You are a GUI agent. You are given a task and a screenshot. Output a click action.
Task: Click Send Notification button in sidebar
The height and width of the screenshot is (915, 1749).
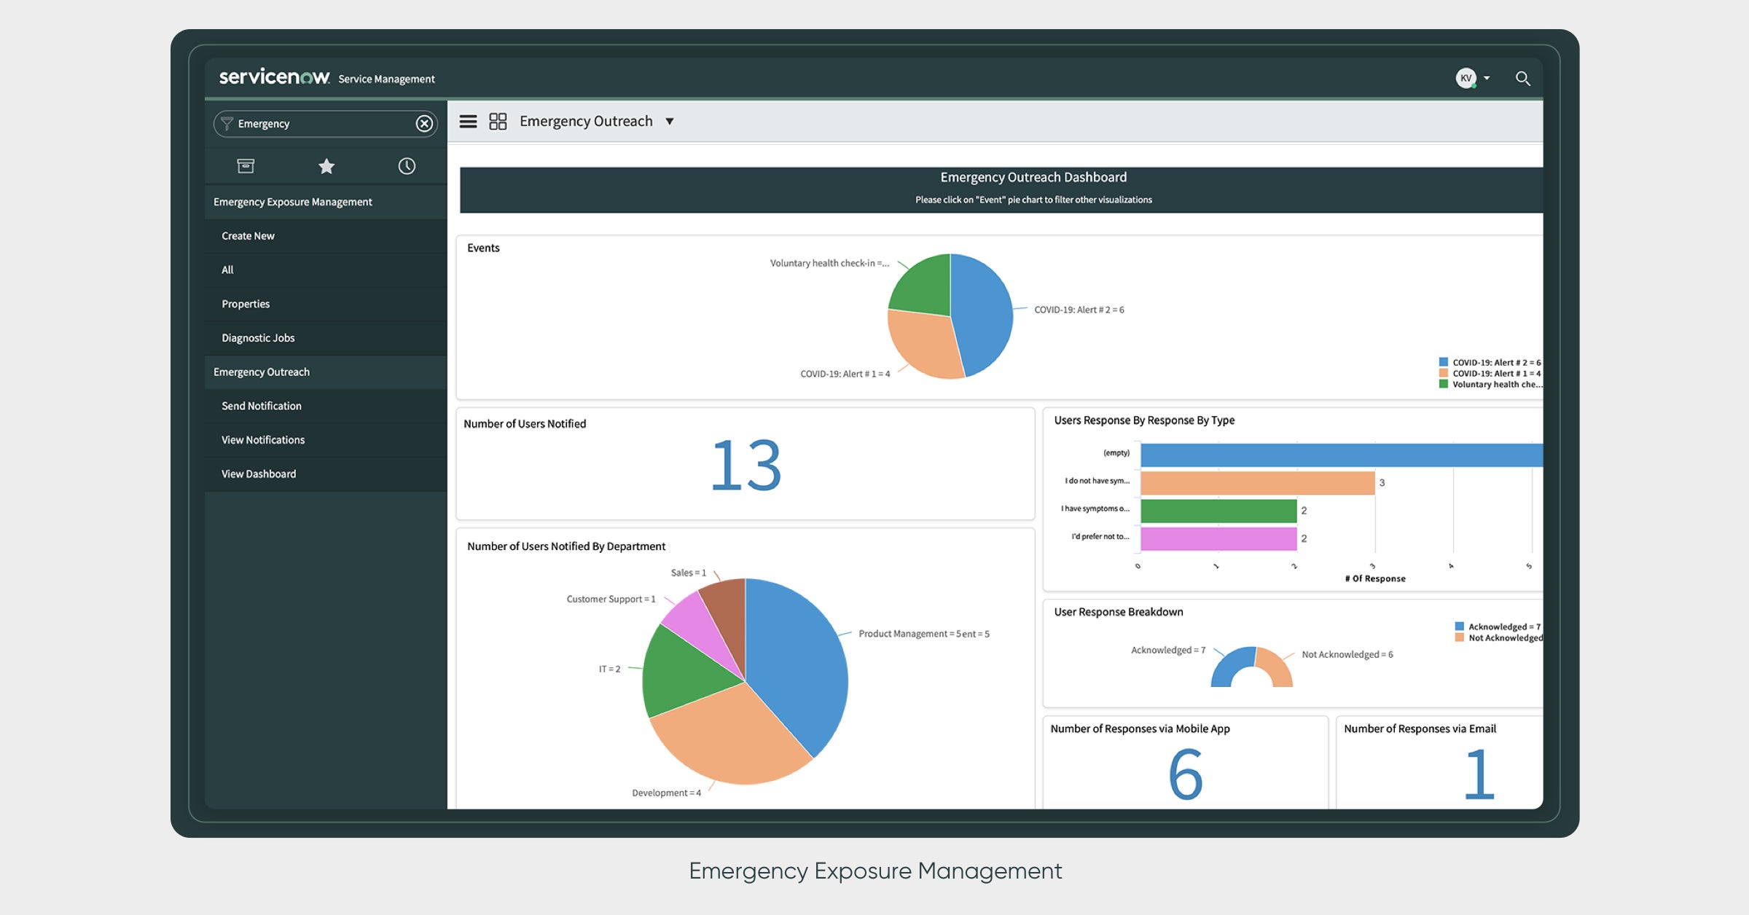click(260, 405)
